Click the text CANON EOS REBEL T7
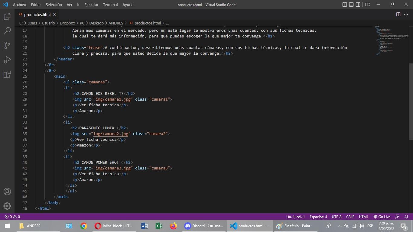 click(x=102, y=94)
